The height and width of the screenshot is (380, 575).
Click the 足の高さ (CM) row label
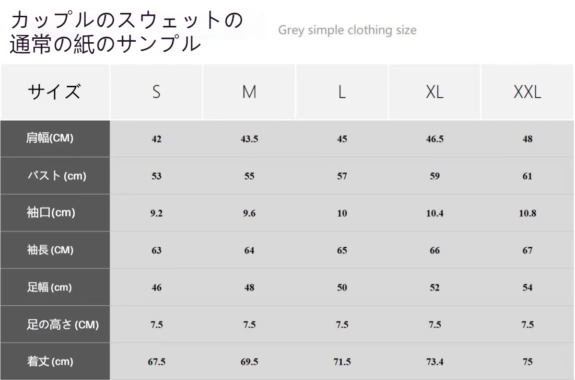pos(62,325)
